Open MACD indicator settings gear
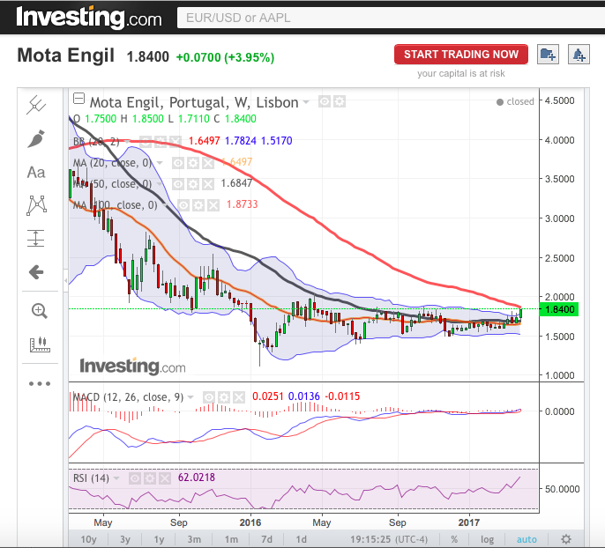This screenshot has width=605, height=548. tap(224, 397)
